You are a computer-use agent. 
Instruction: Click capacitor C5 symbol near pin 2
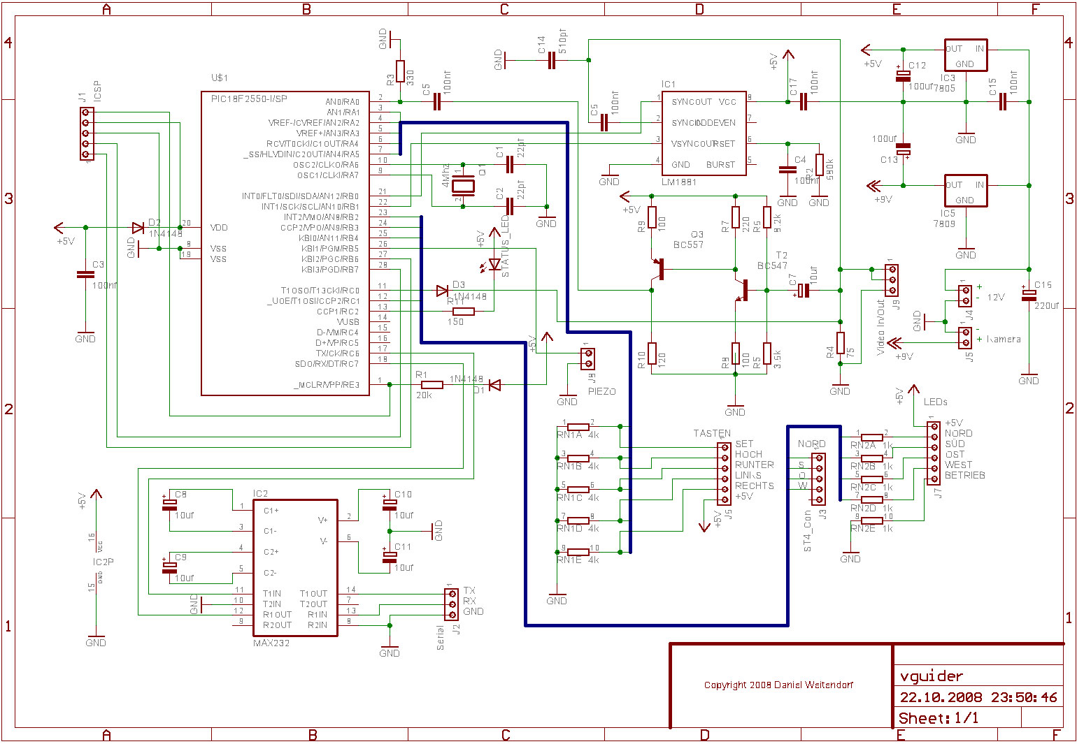438,102
